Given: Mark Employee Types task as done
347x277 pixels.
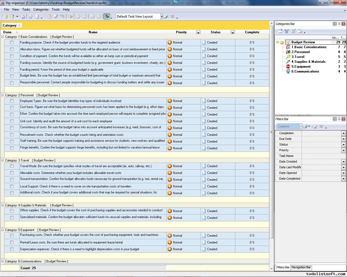Looking at the screenshot, I should click(12, 101).
